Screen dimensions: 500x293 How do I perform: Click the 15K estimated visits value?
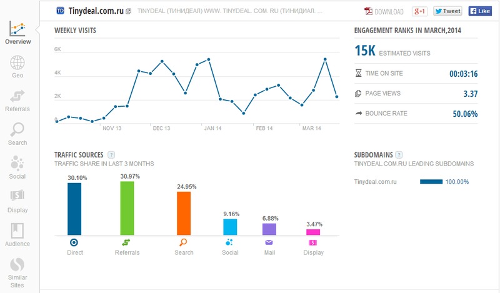click(x=365, y=51)
